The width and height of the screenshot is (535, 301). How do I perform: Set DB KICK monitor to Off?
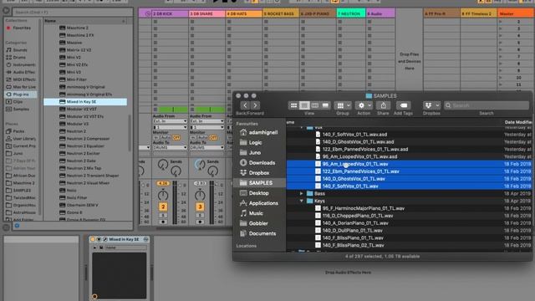(176, 137)
